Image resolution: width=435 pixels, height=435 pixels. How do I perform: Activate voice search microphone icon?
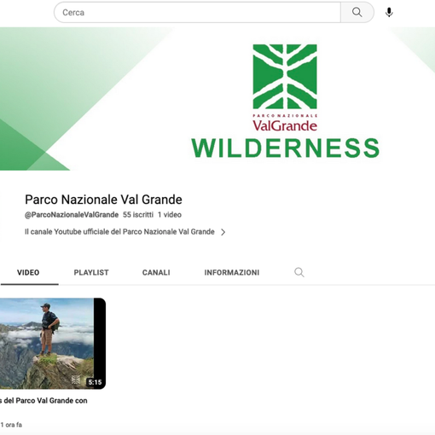(x=389, y=12)
